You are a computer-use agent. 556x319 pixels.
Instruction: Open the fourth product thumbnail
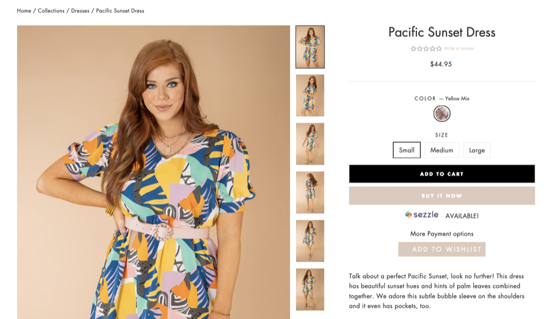point(310,192)
